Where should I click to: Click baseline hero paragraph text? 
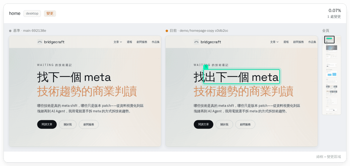[90, 108]
